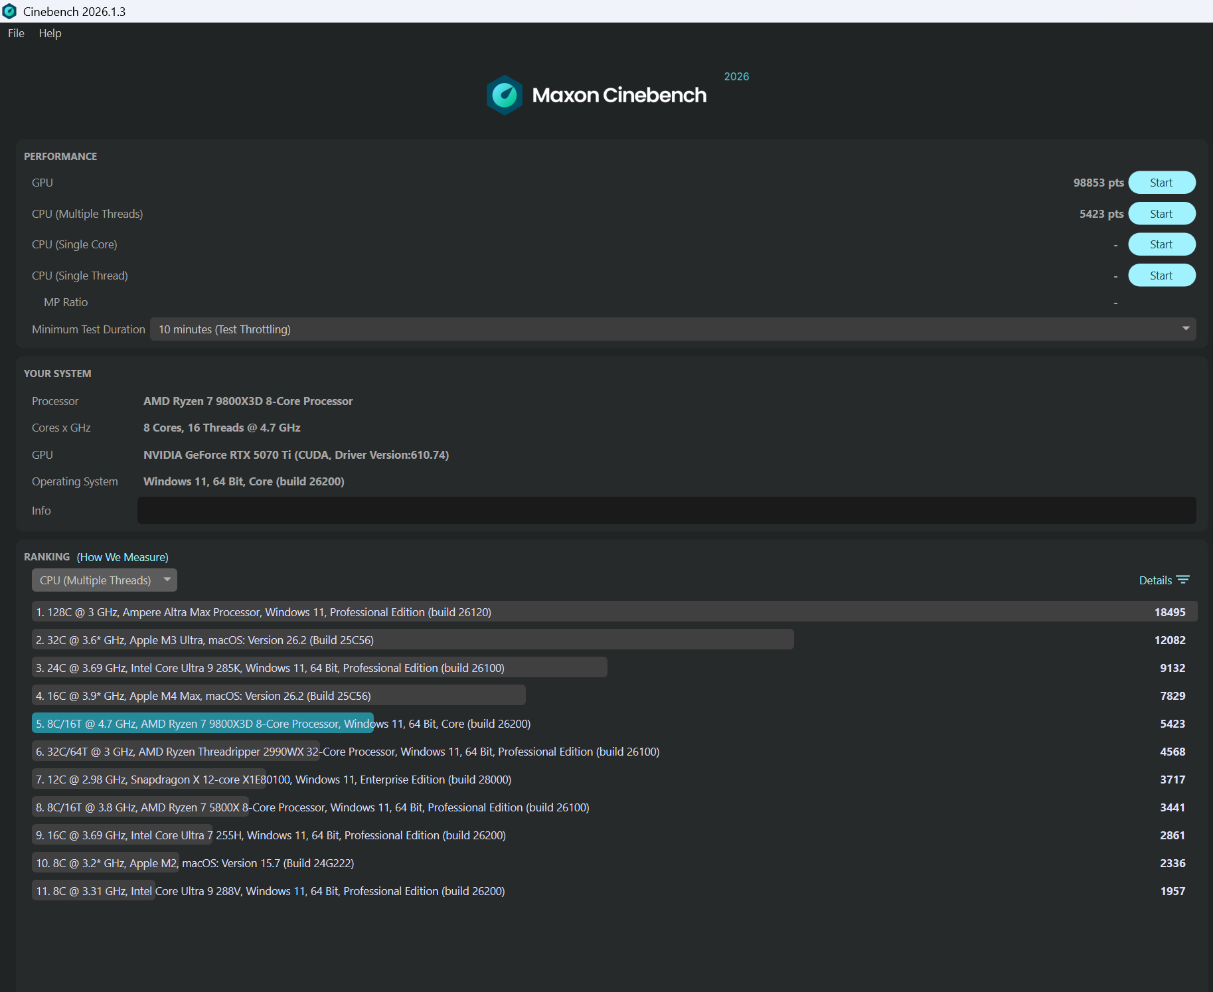Open the How We Measure link

123,557
